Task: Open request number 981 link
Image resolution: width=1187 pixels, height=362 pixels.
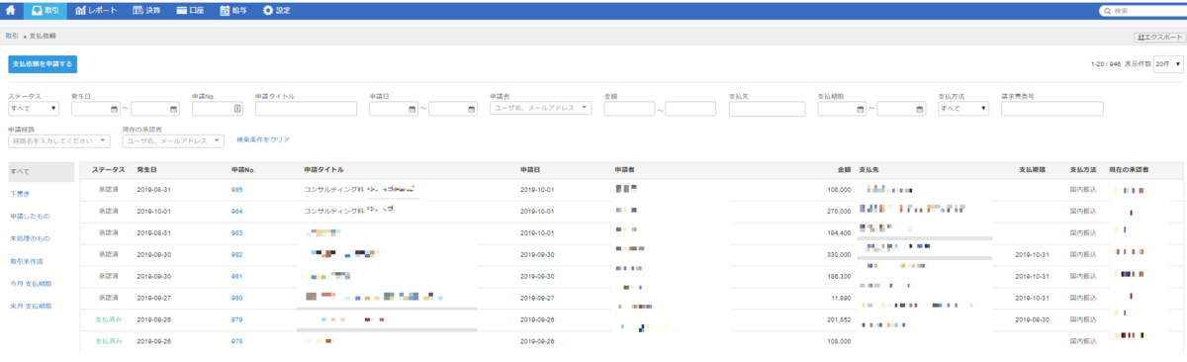Action: pyautogui.click(x=236, y=276)
